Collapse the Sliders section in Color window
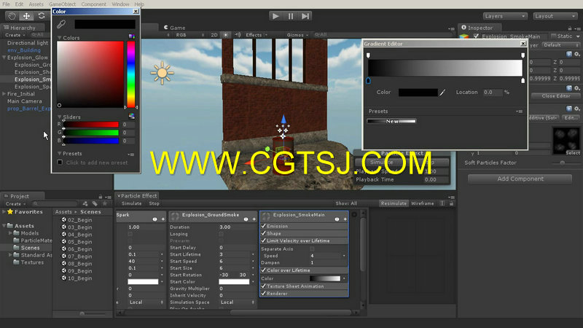 tap(59, 117)
